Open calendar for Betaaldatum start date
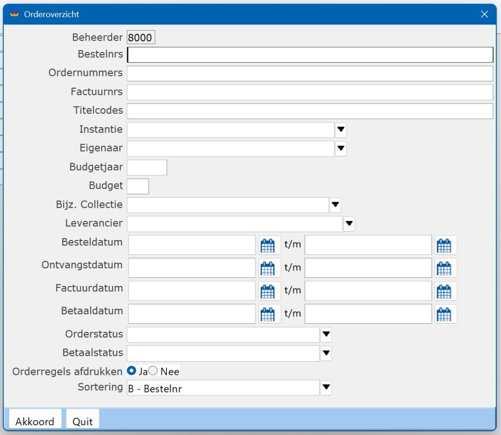 (x=268, y=314)
